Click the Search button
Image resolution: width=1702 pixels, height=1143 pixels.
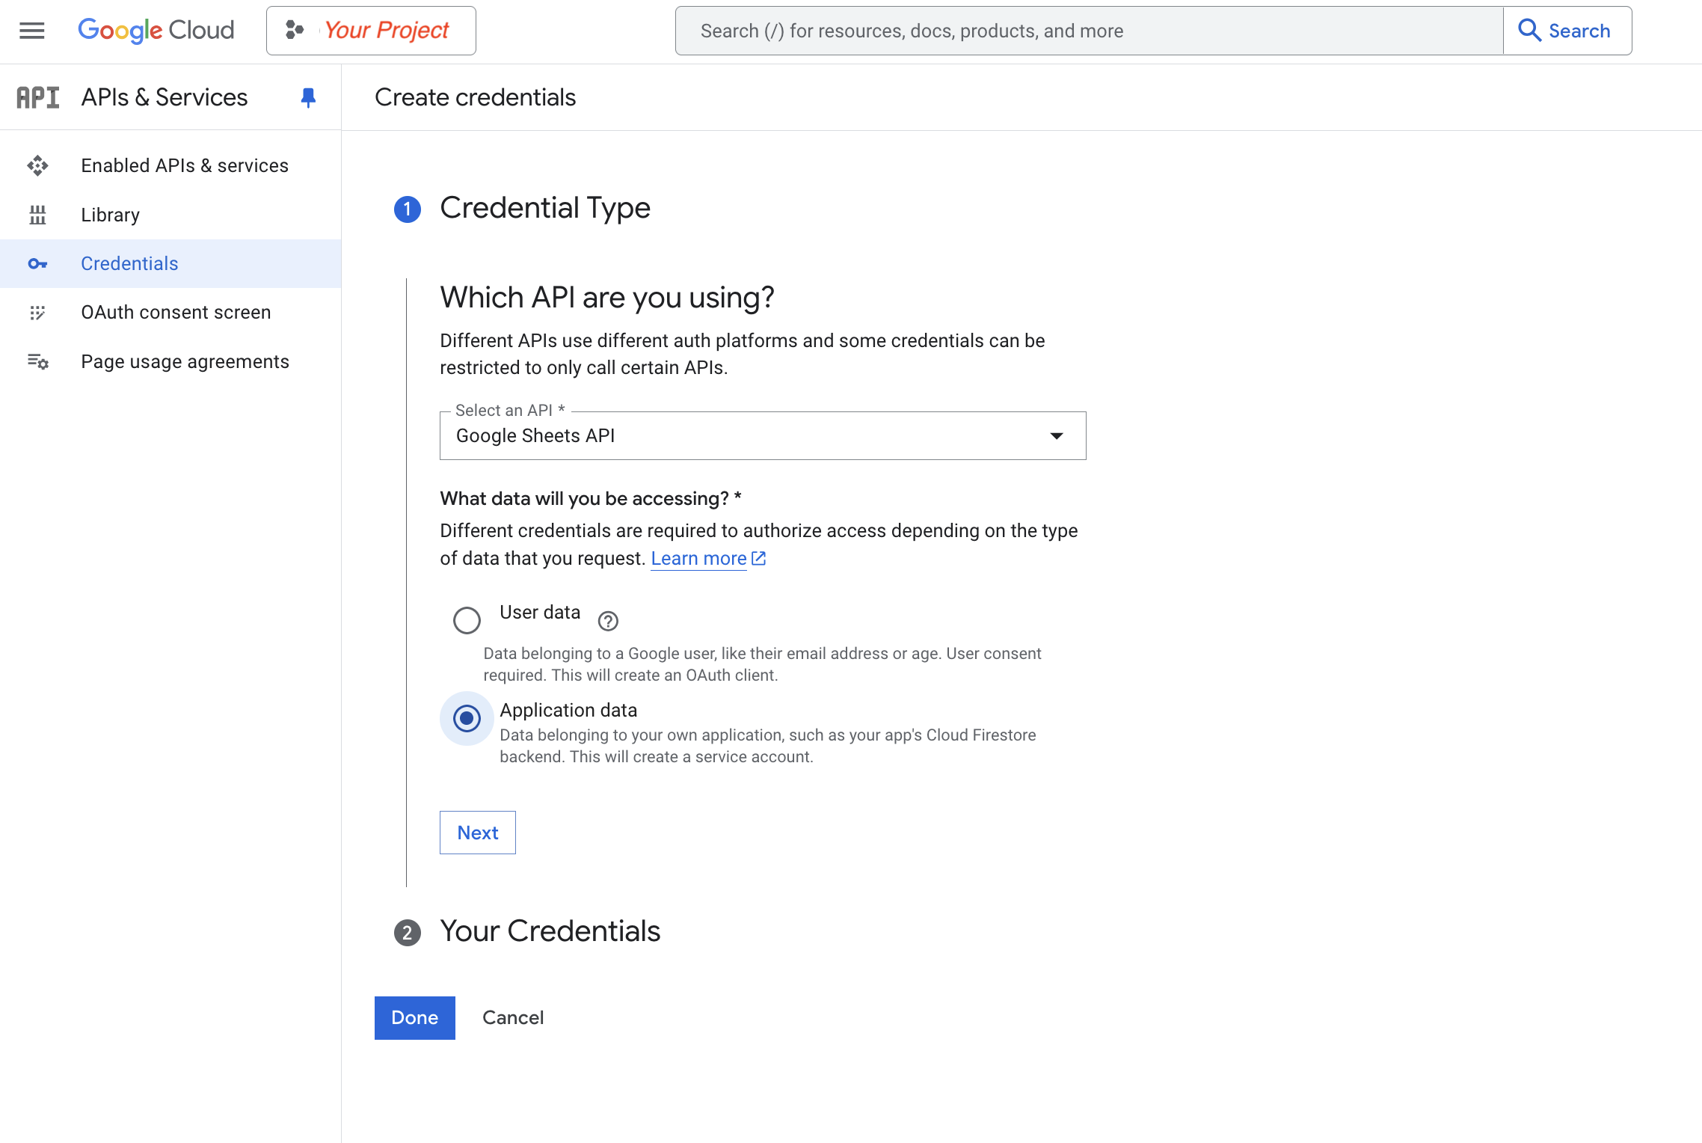pos(1567,31)
